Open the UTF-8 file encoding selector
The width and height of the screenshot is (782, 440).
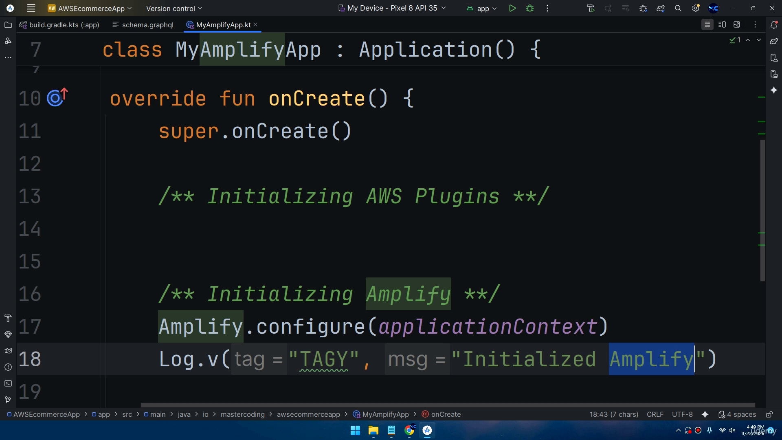pos(682,414)
